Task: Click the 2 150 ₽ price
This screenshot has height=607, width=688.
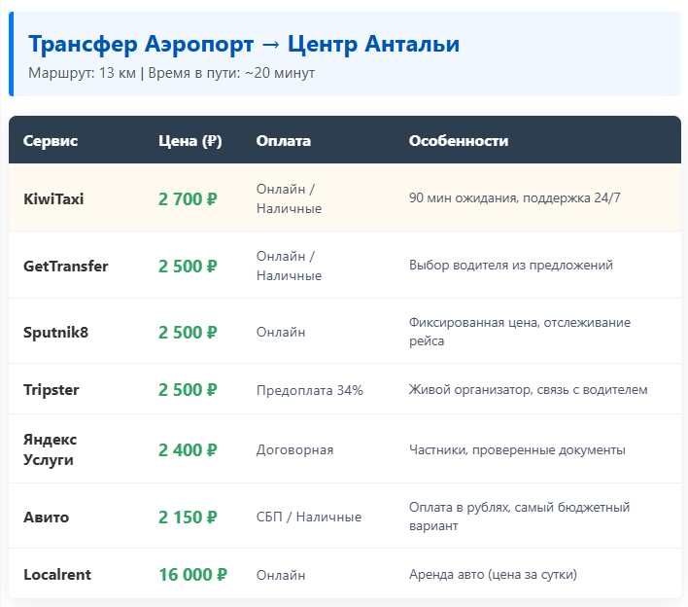Action: (x=188, y=518)
